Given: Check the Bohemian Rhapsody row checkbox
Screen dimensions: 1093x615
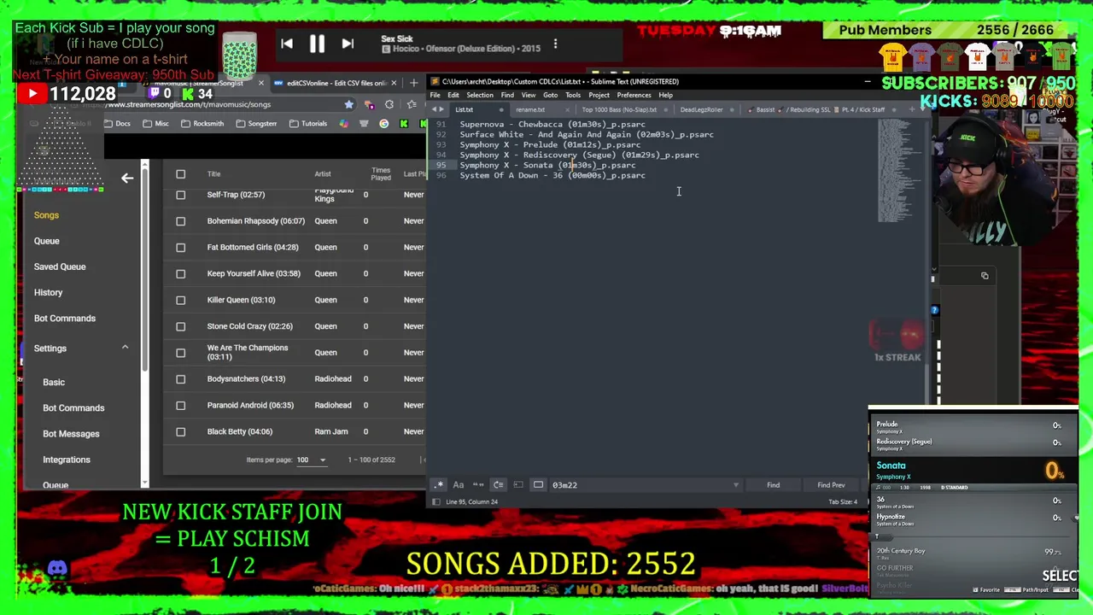Looking at the screenshot, I should (x=180, y=221).
